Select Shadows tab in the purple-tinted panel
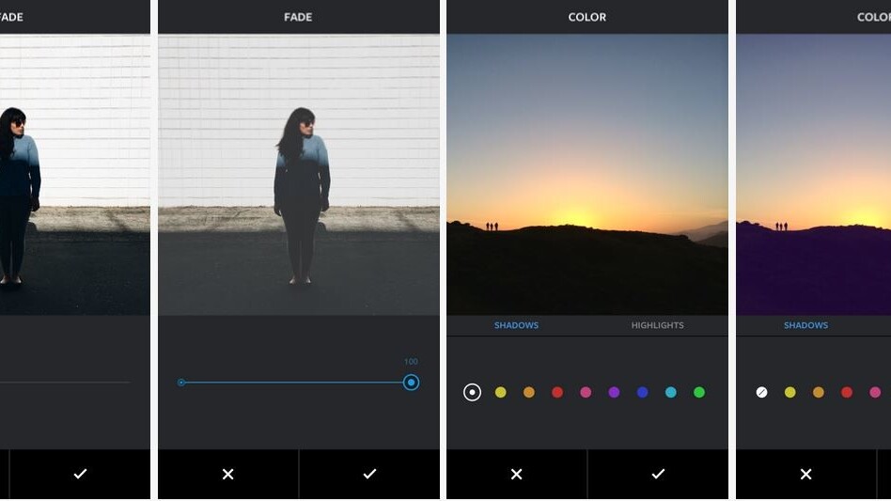Viewport: 891px width, 501px height. (x=805, y=325)
